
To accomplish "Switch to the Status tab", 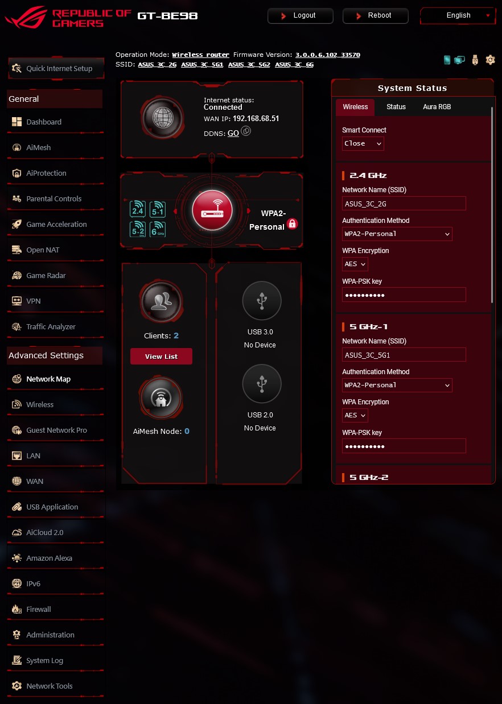I will pyautogui.click(x=396, y=107).
